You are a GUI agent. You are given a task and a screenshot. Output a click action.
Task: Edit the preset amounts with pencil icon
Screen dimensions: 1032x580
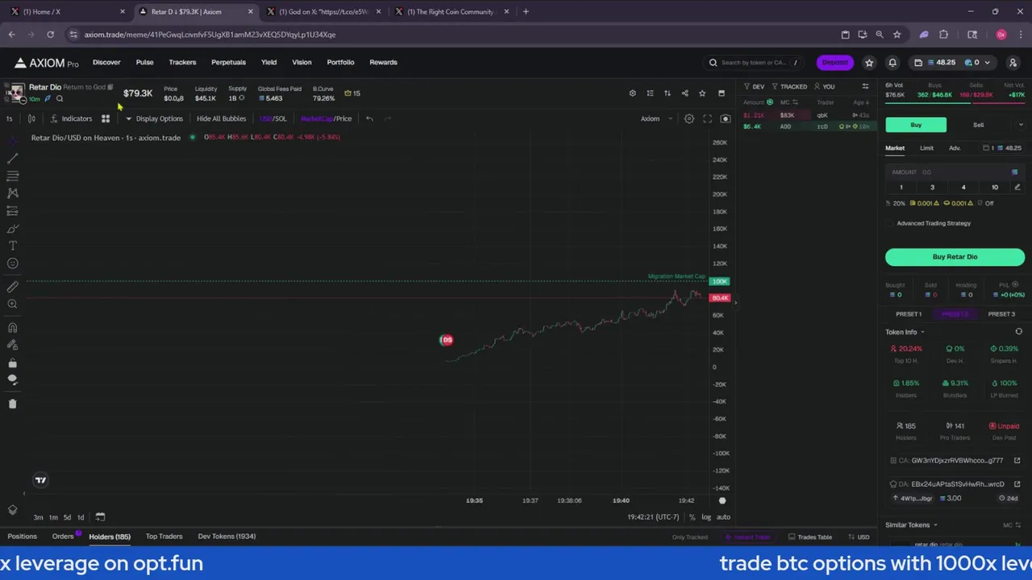[x=1017, y=188]
